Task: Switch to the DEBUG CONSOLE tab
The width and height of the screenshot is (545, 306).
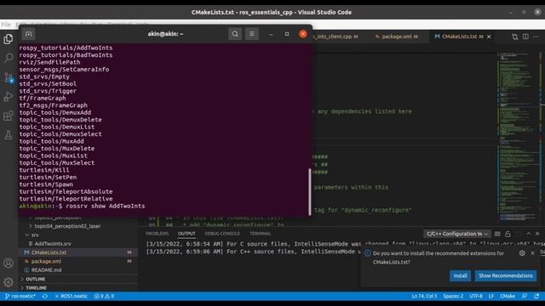Action: coord(222,234)
